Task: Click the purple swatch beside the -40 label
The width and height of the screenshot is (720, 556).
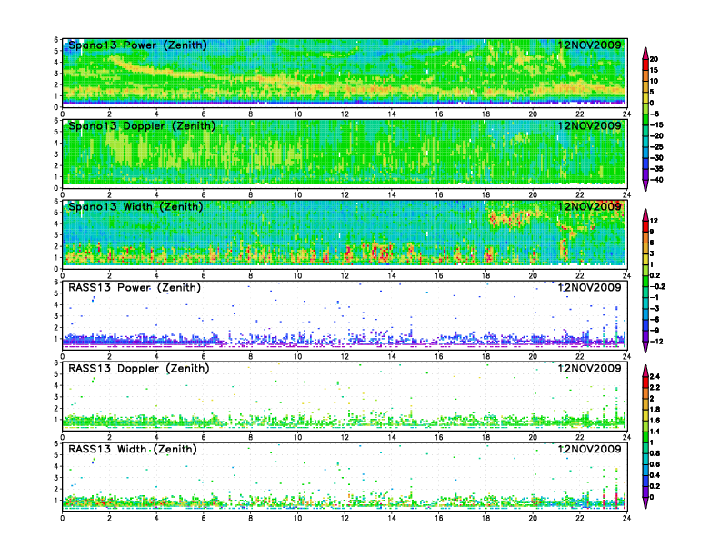Action: tap(645, 174)
